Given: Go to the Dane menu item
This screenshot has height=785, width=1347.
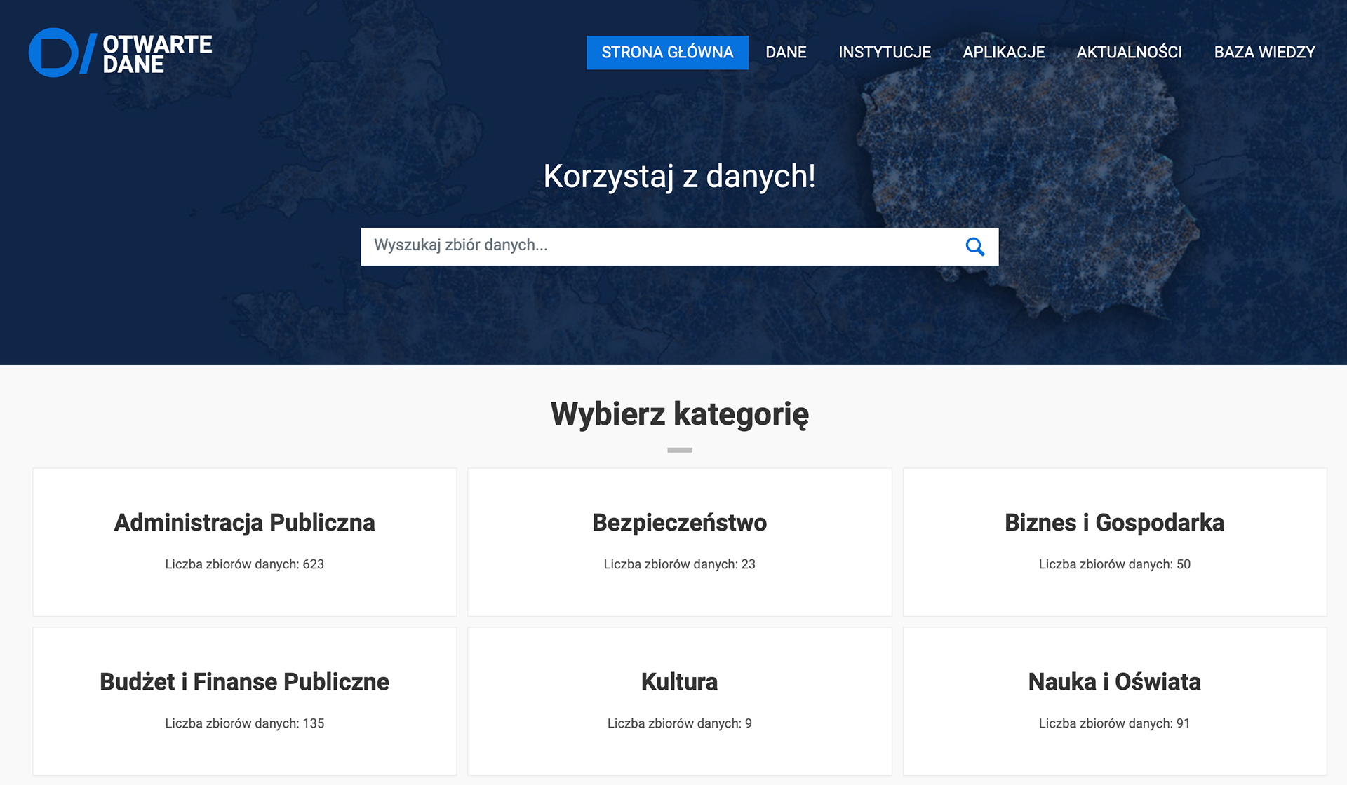Looking at the screenshot, I should (x=786, y=53).
